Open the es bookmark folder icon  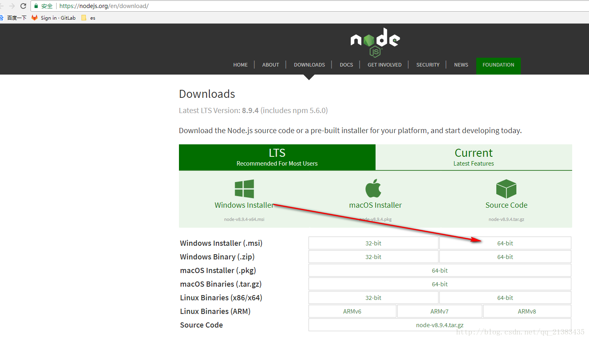(x=83, y=18)
